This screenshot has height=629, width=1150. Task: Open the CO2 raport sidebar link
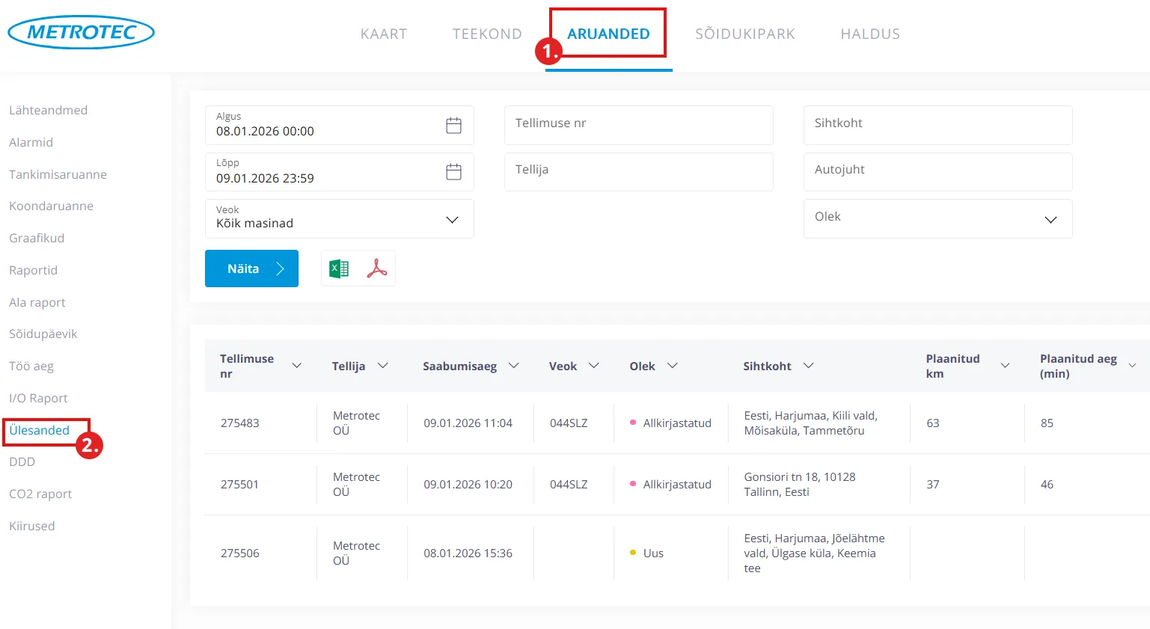(x=40, y=494)
